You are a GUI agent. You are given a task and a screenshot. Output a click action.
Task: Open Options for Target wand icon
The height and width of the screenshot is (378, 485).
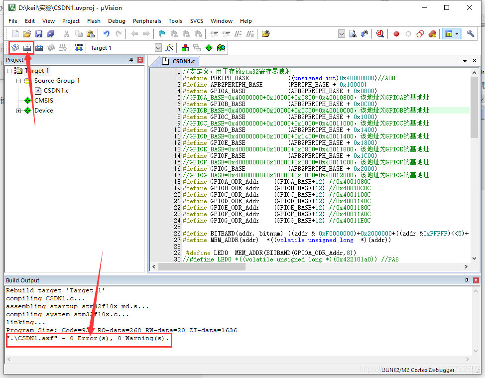click(169, 48)
